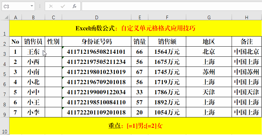Select column D header
This screenshot has width=262, height=135.
tap(96, 17)
